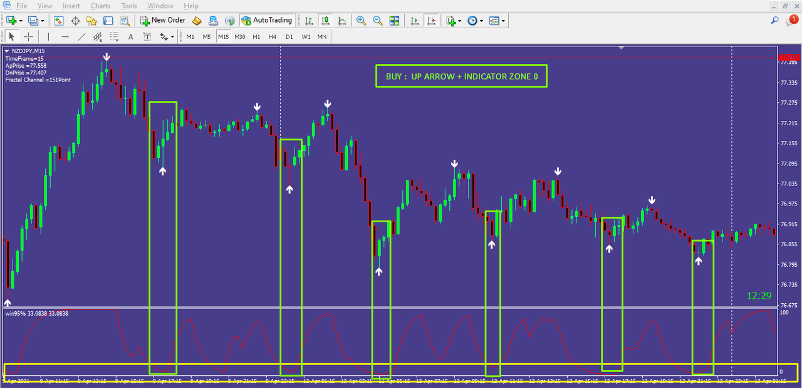
Task: Select the trendline drawing tool
Action: (81, 36)
